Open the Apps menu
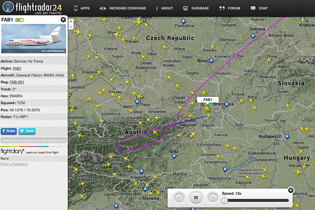Image resolution: width=315 pixels, height=210 pixels. (x=81, y=8)
